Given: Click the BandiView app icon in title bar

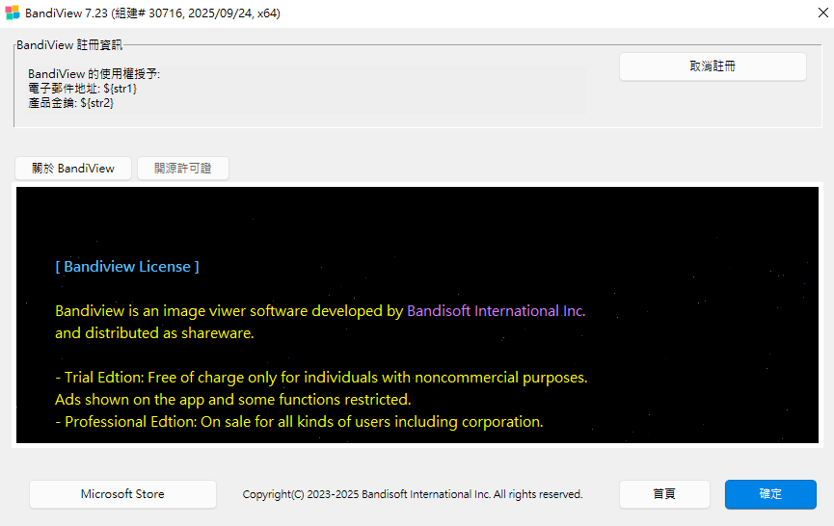Looking at the screenshot, I should [x=13, y=14].
